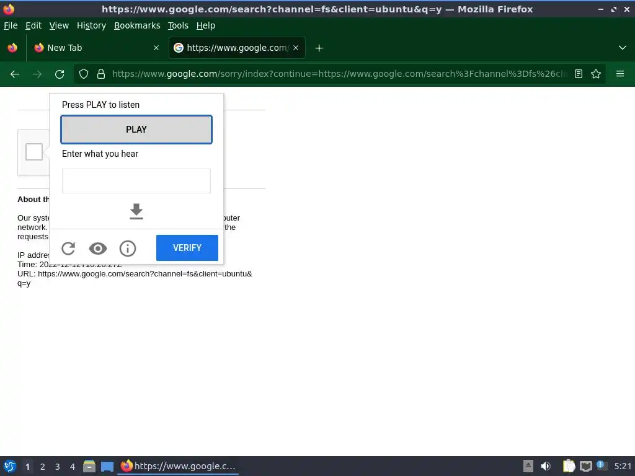Expand the list all tabs chevron
The height and width of the screenshot is (476, 635).
pos(623,48)
